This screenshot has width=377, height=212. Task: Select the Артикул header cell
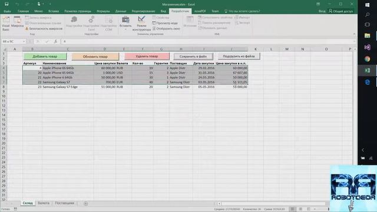coord(32,63)
